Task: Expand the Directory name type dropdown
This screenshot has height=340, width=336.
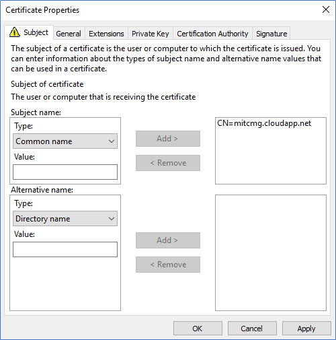Action: click(x=65, y=219)
